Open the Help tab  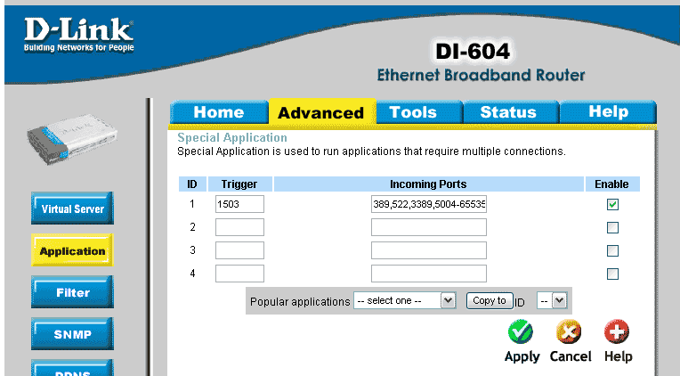click(608, 112)
